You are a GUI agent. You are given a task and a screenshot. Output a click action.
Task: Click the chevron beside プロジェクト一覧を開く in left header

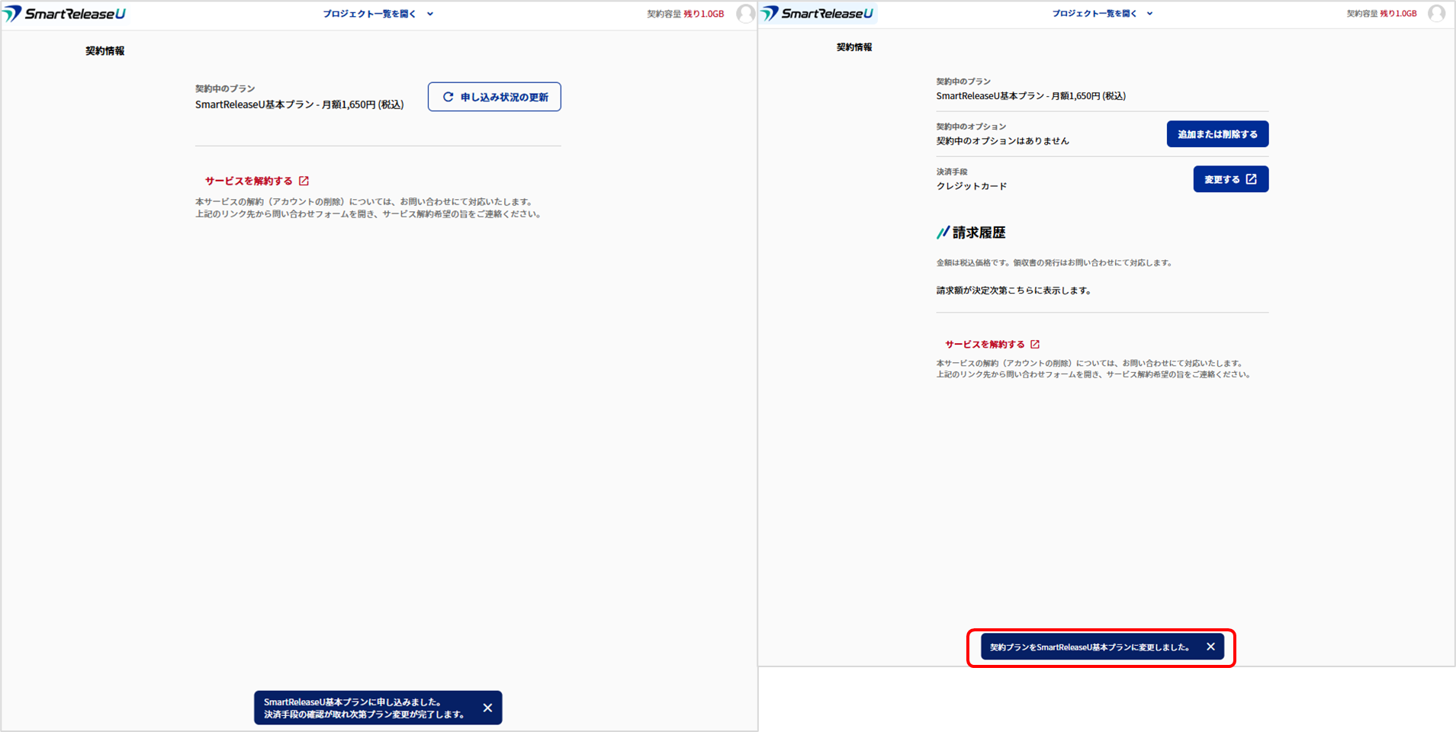pyautogui.click(x=430, y=14)
